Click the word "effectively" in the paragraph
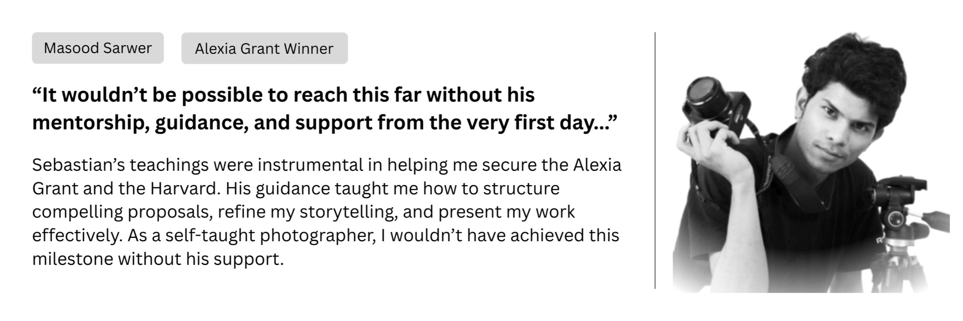The width and height of the screenshot is (963, 321). (x=77, y=236)
